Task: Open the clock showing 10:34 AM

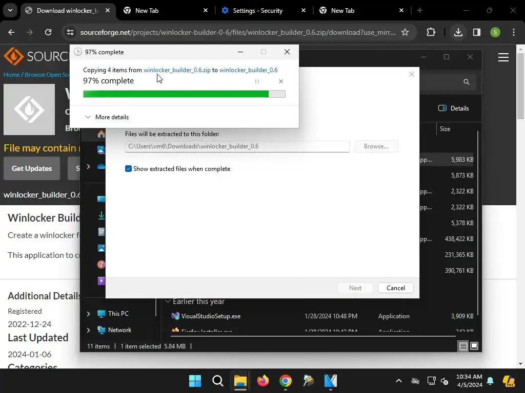Action: pyautogui.click(x=469, y=381)
